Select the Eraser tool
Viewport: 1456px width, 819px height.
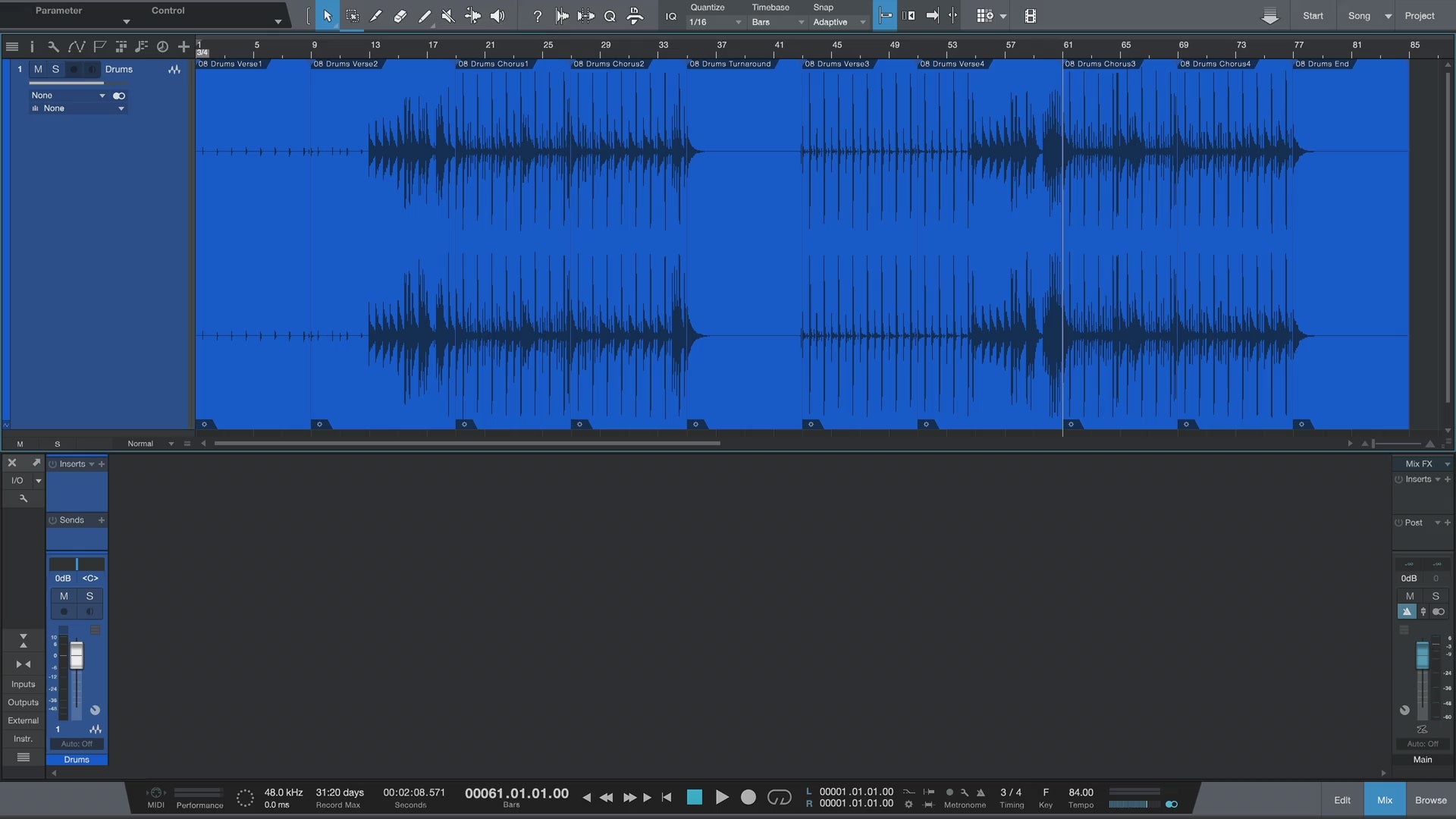click(400, 16)
